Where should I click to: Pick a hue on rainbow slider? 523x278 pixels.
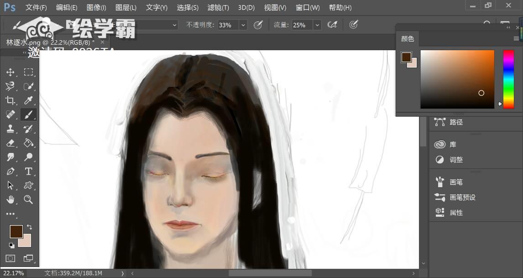pyautogui.click(x=508, y=79)
